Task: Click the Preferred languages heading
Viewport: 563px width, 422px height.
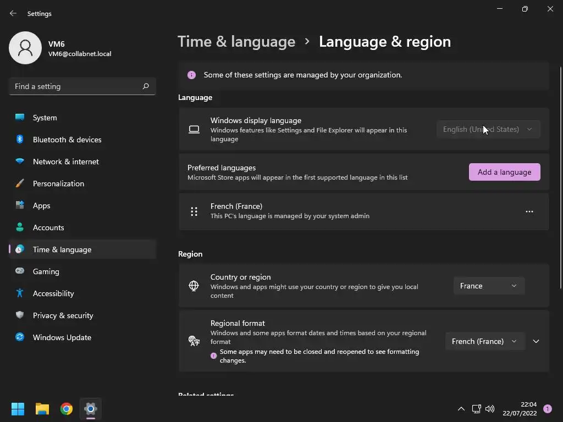Action: point(222,168)
